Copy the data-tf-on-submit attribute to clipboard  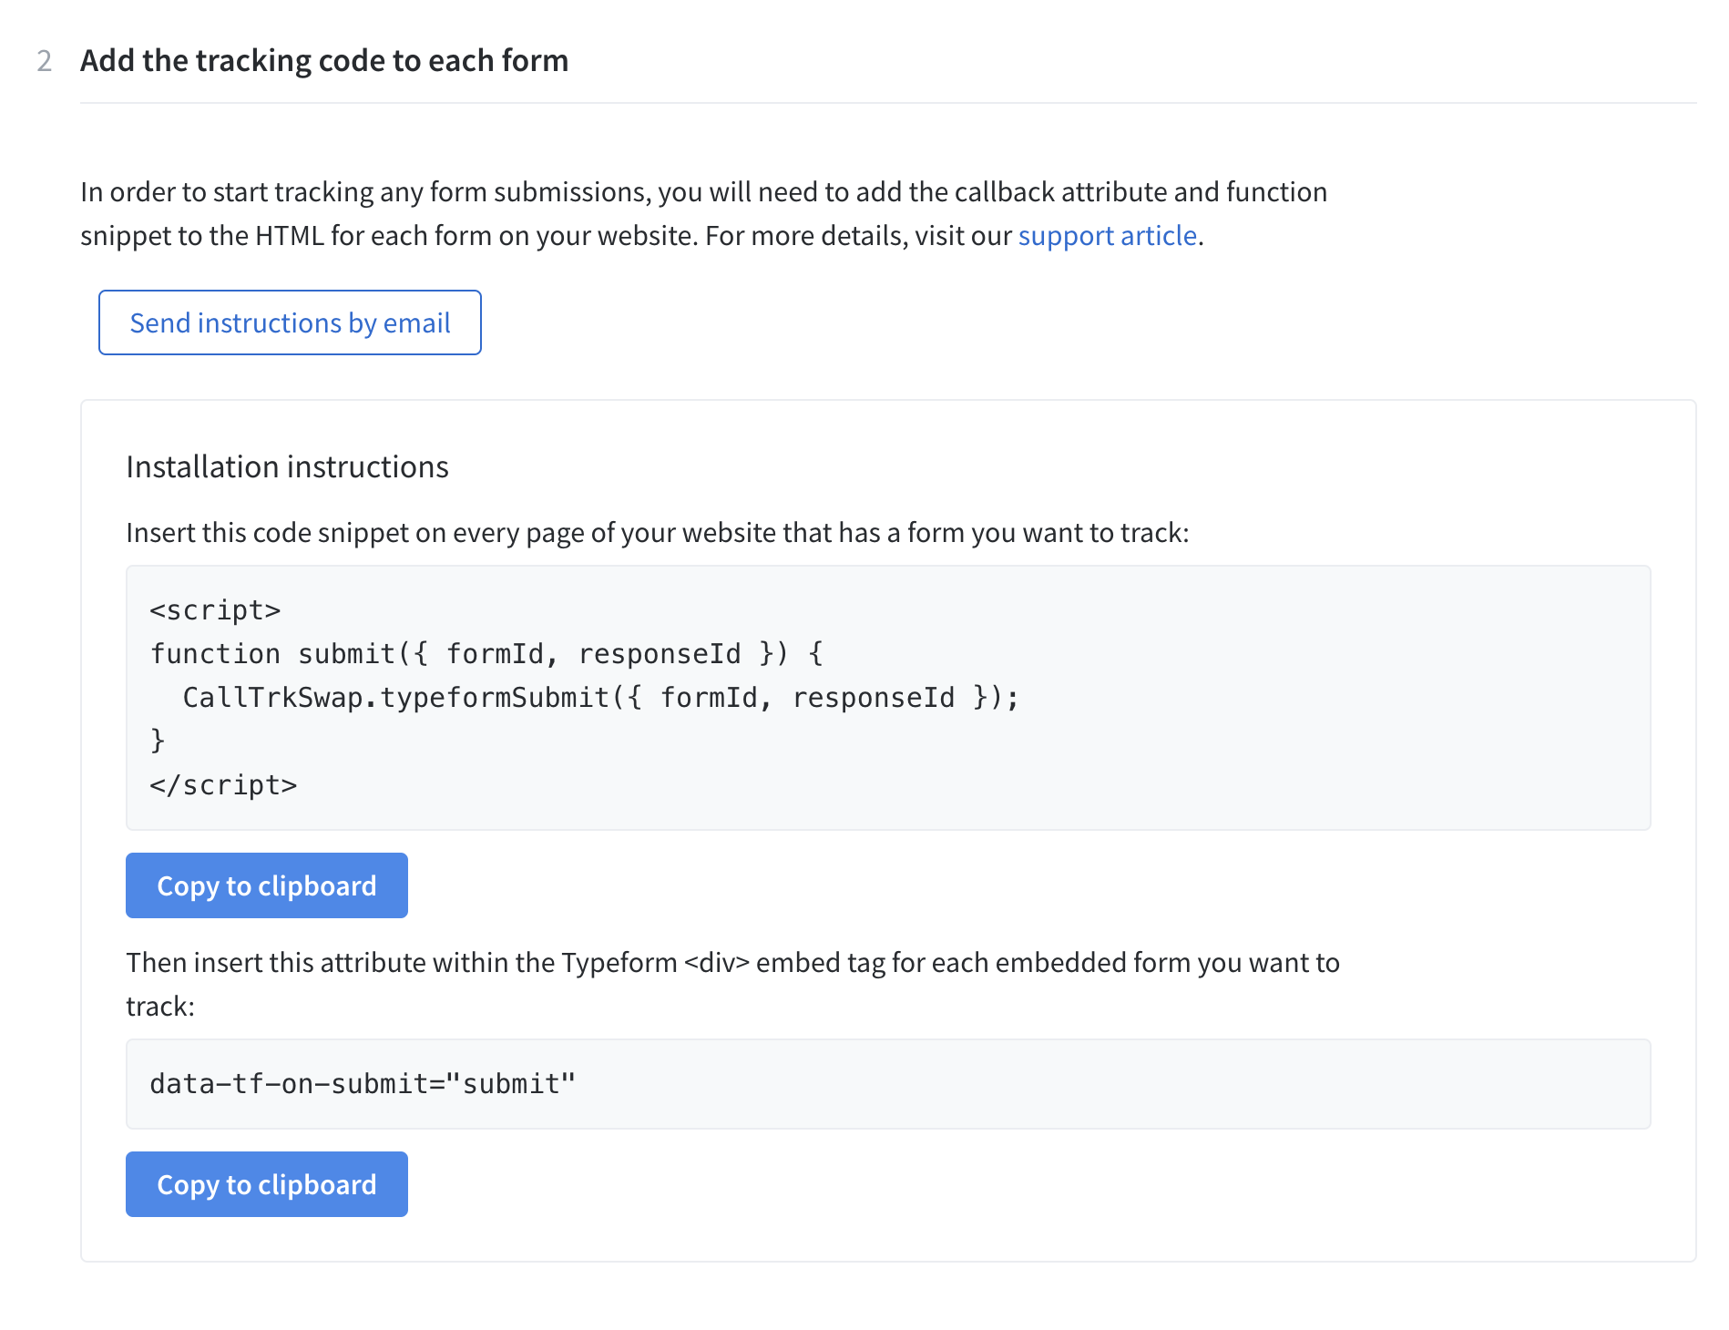coord(267,1184)
